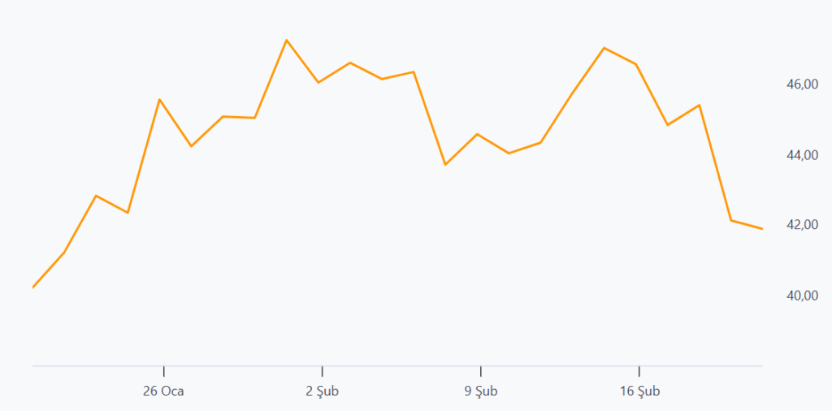
Task: Click the tick mark above "9 Şub"
Action: point(481,370)
